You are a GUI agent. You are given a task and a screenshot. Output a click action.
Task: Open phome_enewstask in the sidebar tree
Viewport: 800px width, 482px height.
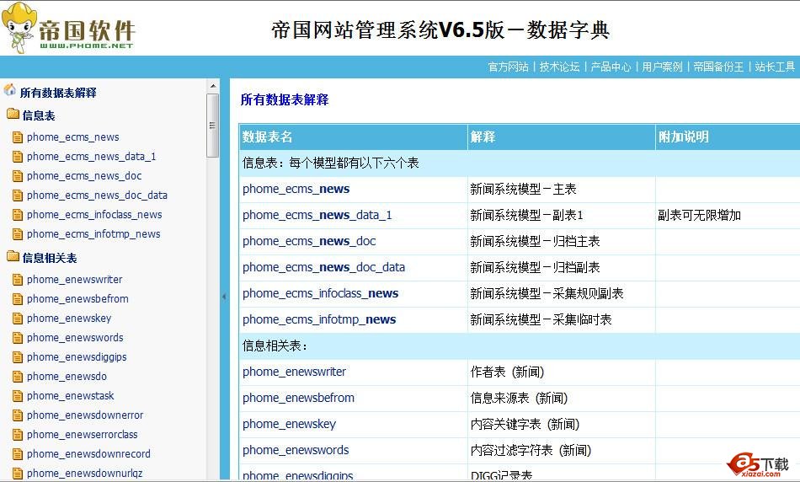[71, 396]
